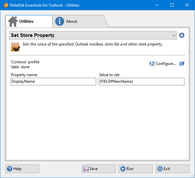Click the Exit button
195x178 pixels.
coord(173,169)
